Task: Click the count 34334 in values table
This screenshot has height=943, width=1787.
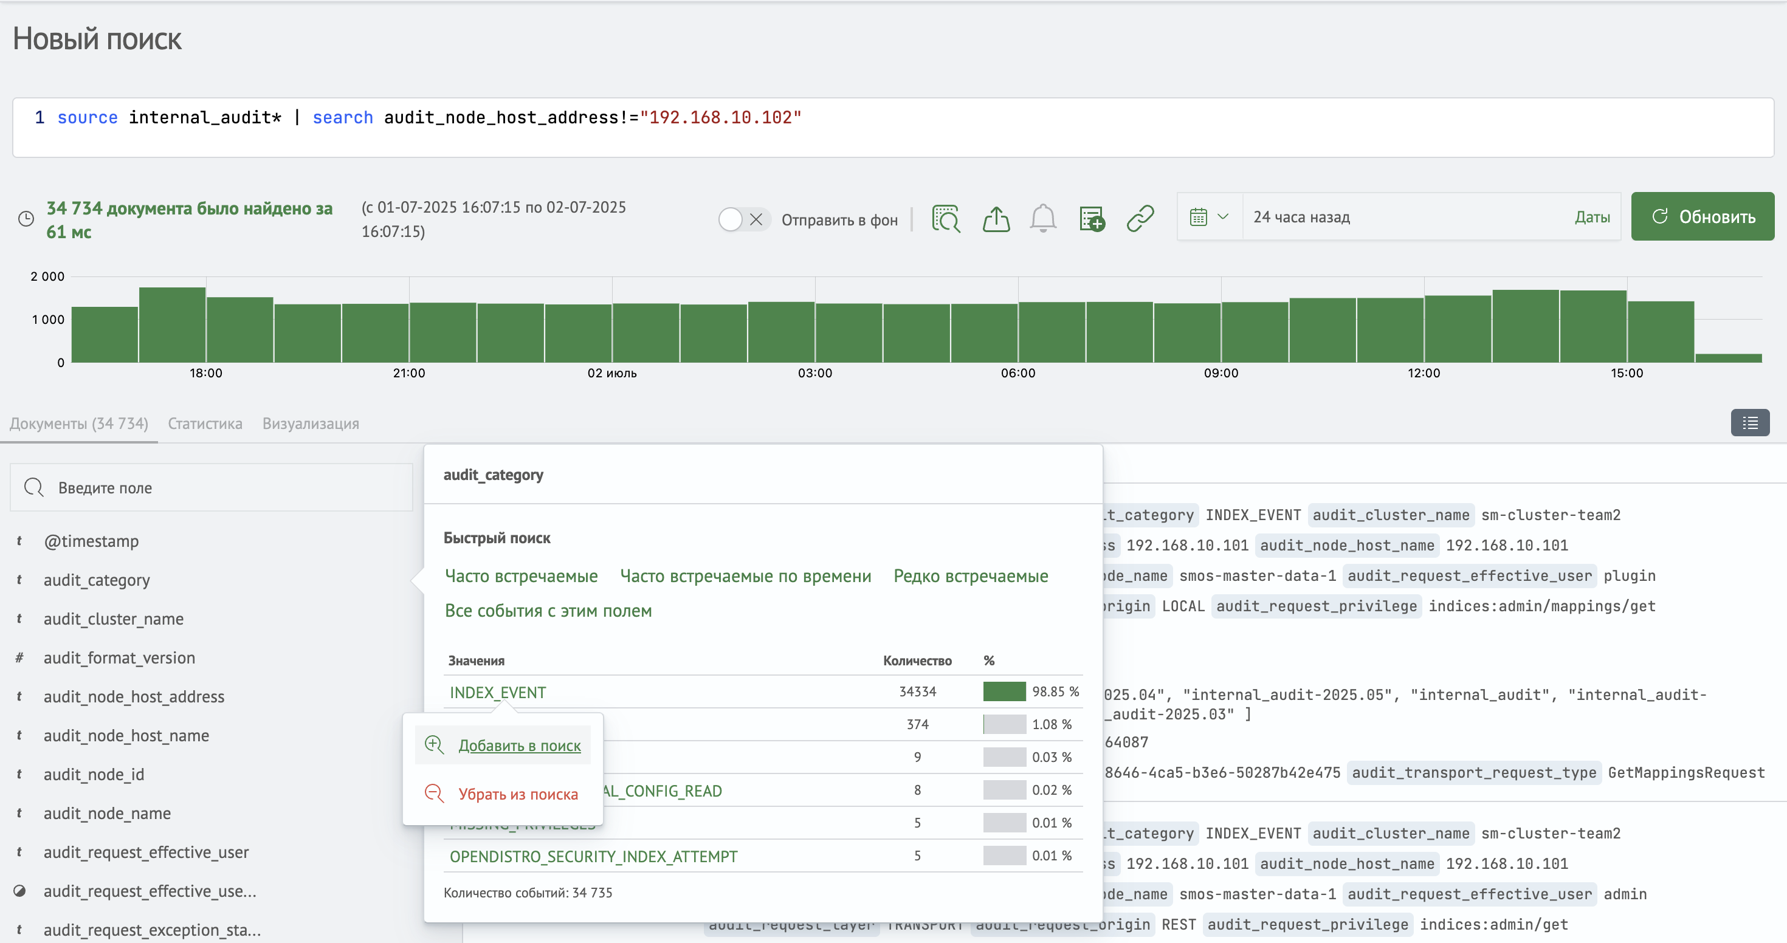Action: pos(917,691)
